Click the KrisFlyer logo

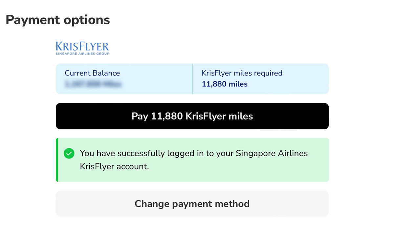click(x=82, y=47)
